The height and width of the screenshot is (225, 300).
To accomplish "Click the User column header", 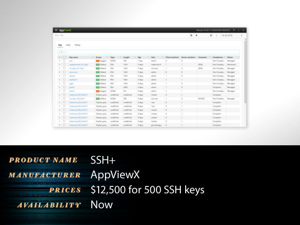I will pos(153,57).
